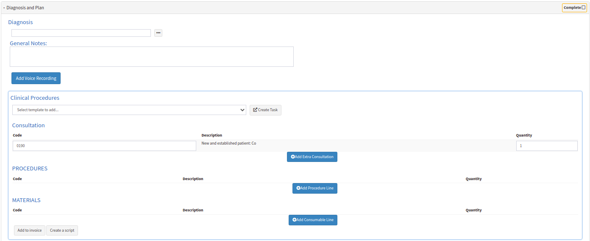Click plus icon on Add Procedure Line
The width and height of the screenshot is (590, 241).
(x=298, y=188)
